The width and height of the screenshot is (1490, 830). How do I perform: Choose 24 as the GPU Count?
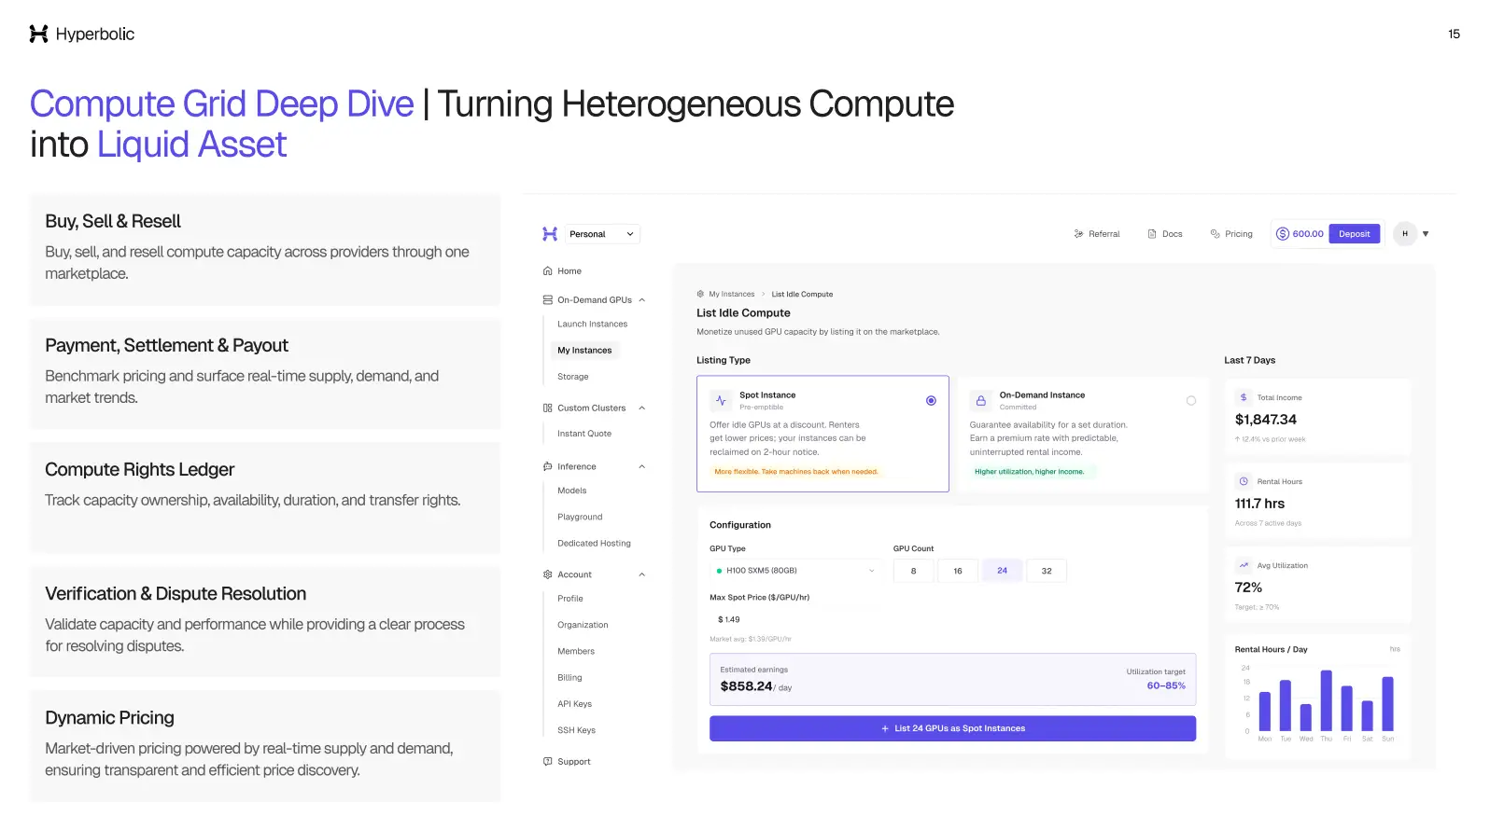pos(1002,571)
